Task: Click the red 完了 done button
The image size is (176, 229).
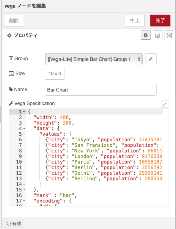Action: 160,21
